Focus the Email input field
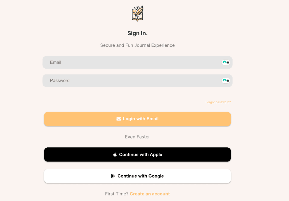289x201 pixels. [131, 62]
